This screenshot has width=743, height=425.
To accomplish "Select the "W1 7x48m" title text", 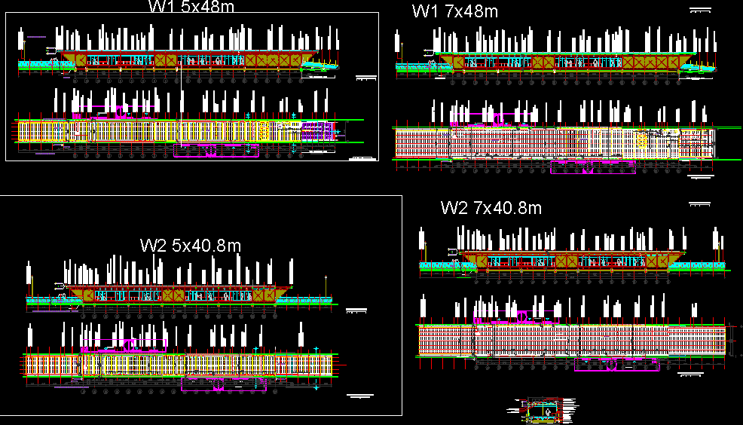I will pos(454,11).
